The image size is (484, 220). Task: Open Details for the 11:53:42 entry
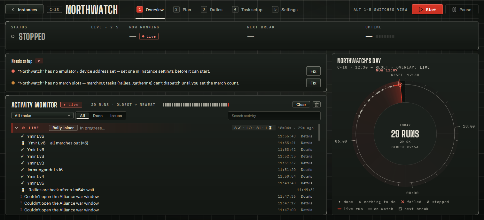click(x=306, y=150)
